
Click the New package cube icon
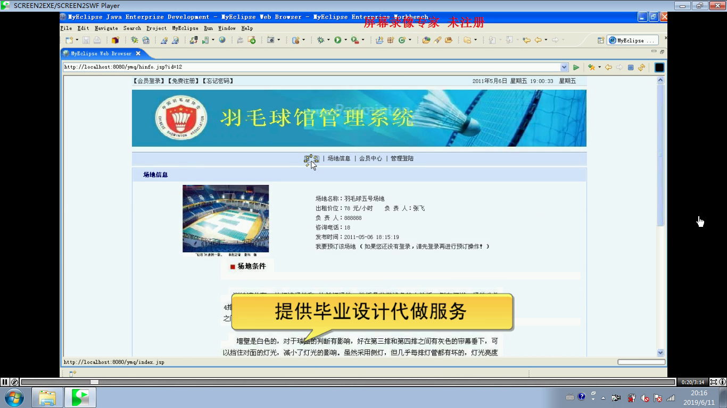coord(115,40)
